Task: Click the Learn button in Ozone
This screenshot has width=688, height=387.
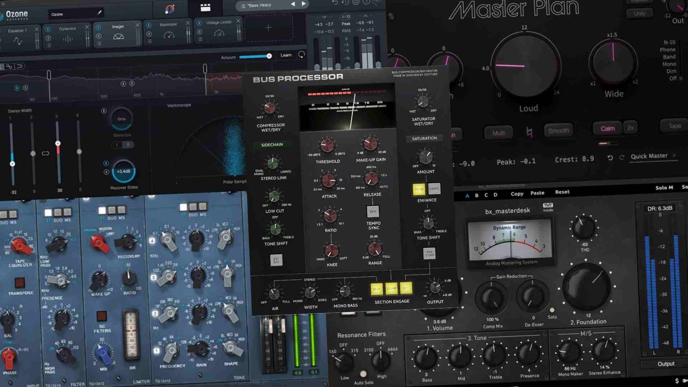Action: (x=287, y=55)
